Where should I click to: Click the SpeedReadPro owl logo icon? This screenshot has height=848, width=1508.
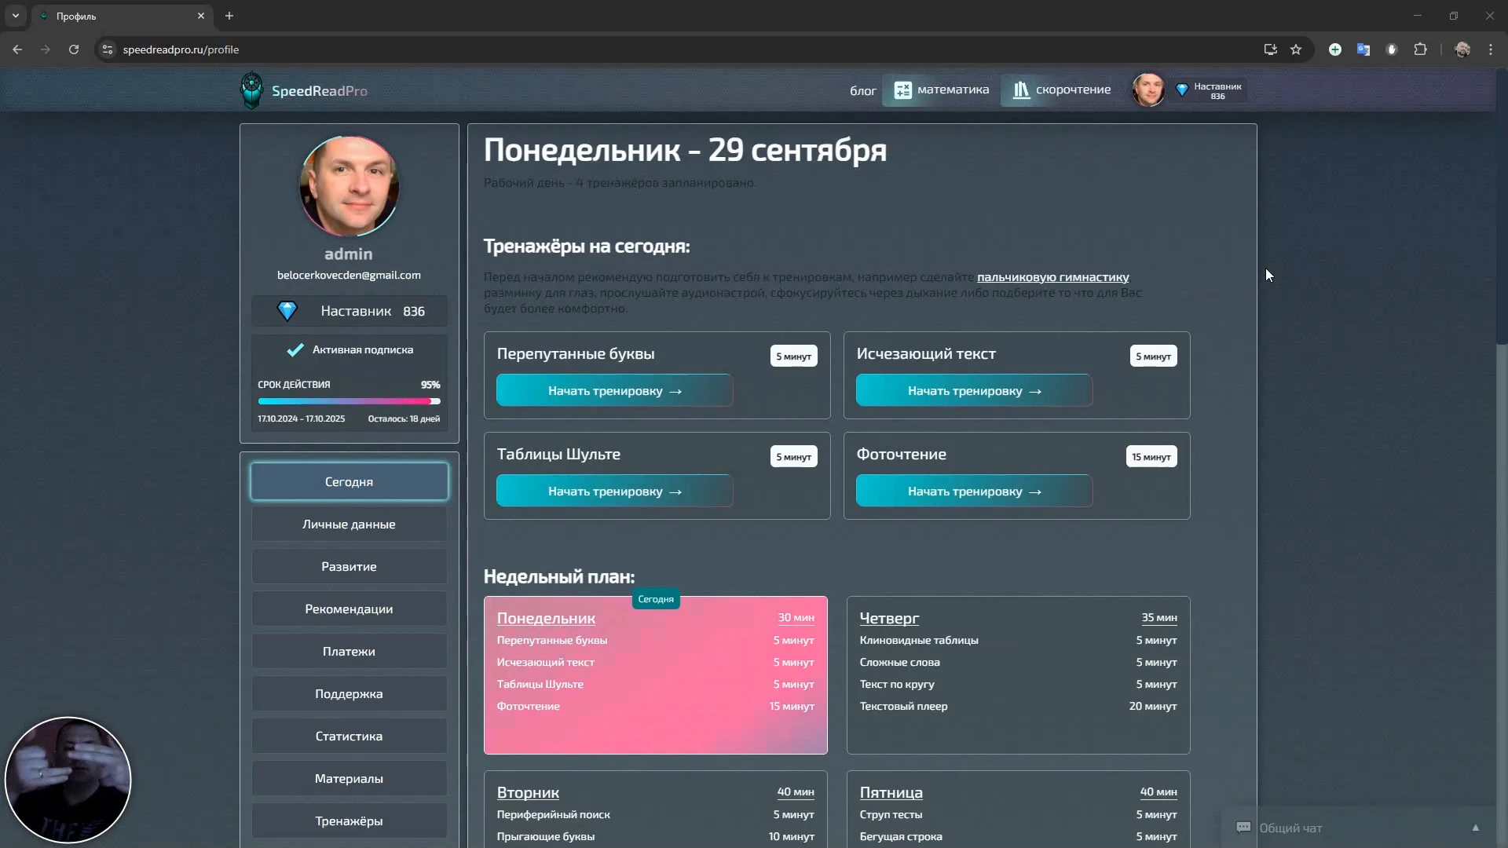coord(251,90)
